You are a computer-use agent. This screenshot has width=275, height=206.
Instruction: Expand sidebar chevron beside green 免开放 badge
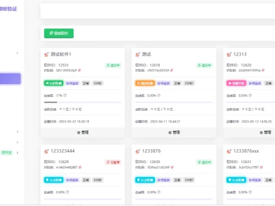click(x=17, y=153)
